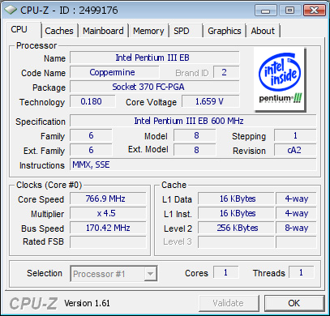Image resolution: width=330 pixels, height=316 pixels.
Task: Click the Stepping value 1
Action: pos(295,135)
